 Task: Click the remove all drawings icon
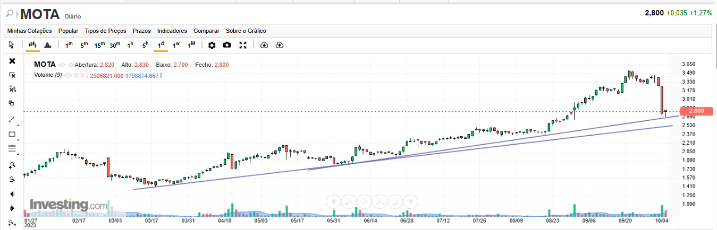pyautogui.click(x=12, y=89)
